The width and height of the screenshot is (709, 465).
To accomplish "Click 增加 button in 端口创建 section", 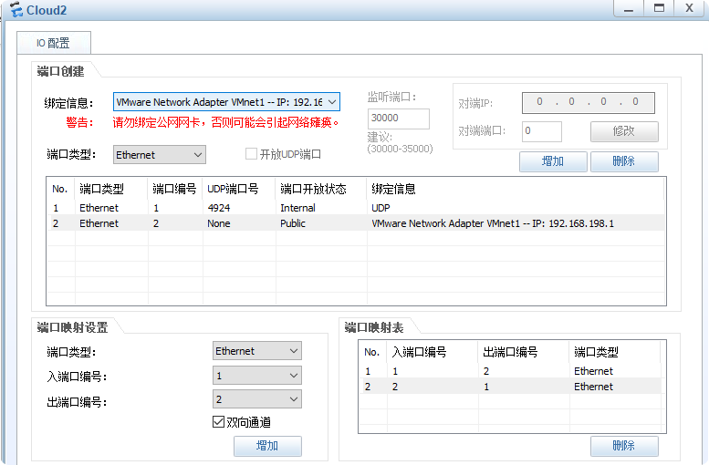I will [552, 161].
